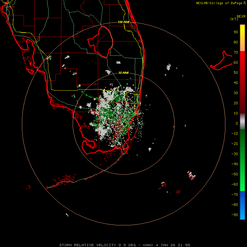This screenshot has height=247, width=247.
Task: Select the 10 value on velocity scale
Action: pos(236,113)
